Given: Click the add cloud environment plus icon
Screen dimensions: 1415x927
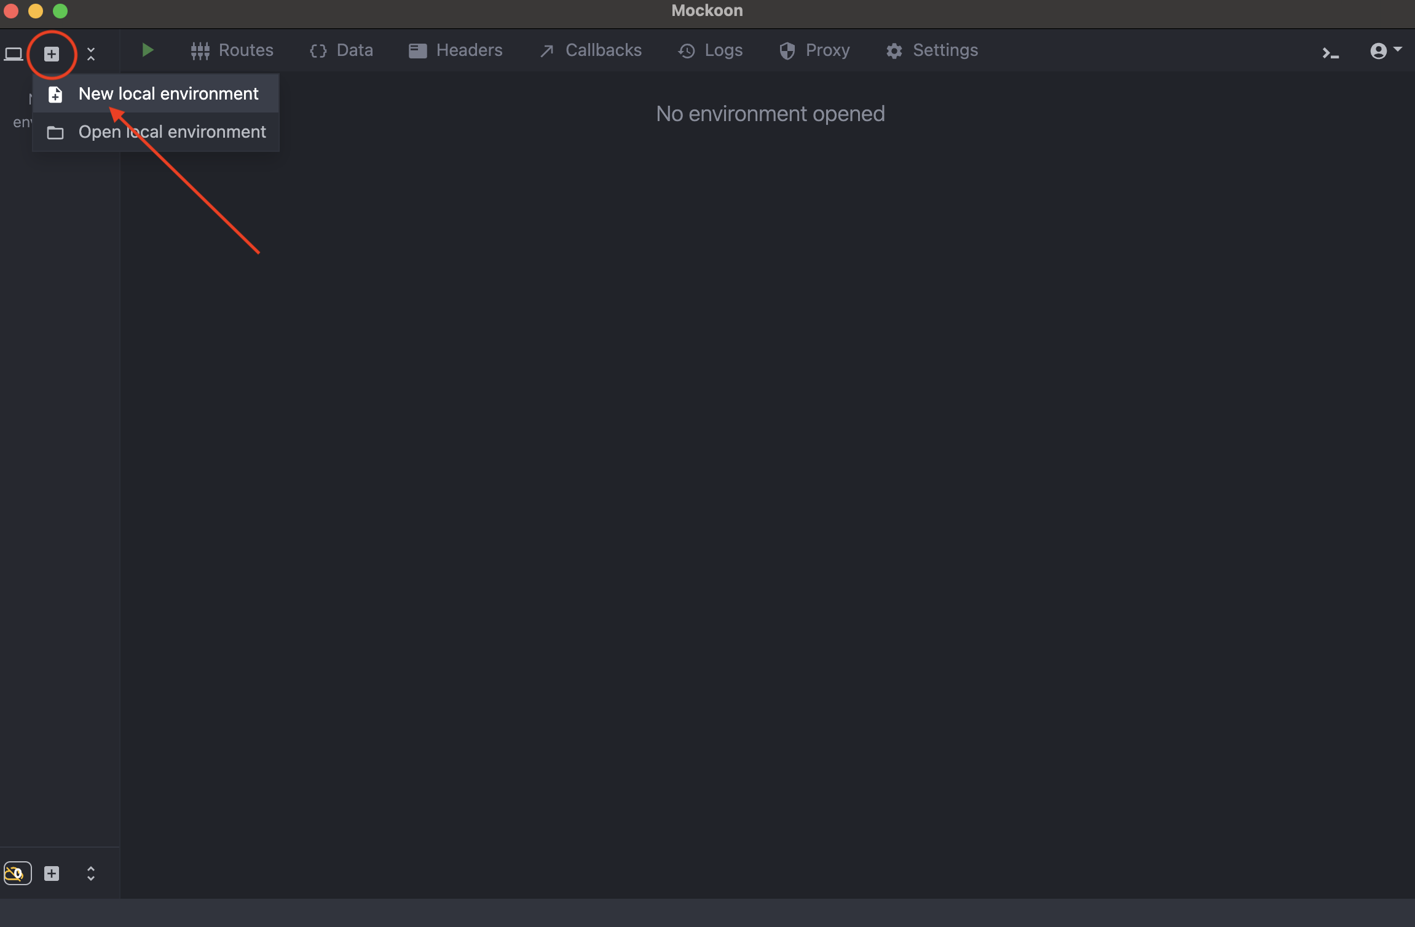Looking at the screenshot, I should pos(52,873).
